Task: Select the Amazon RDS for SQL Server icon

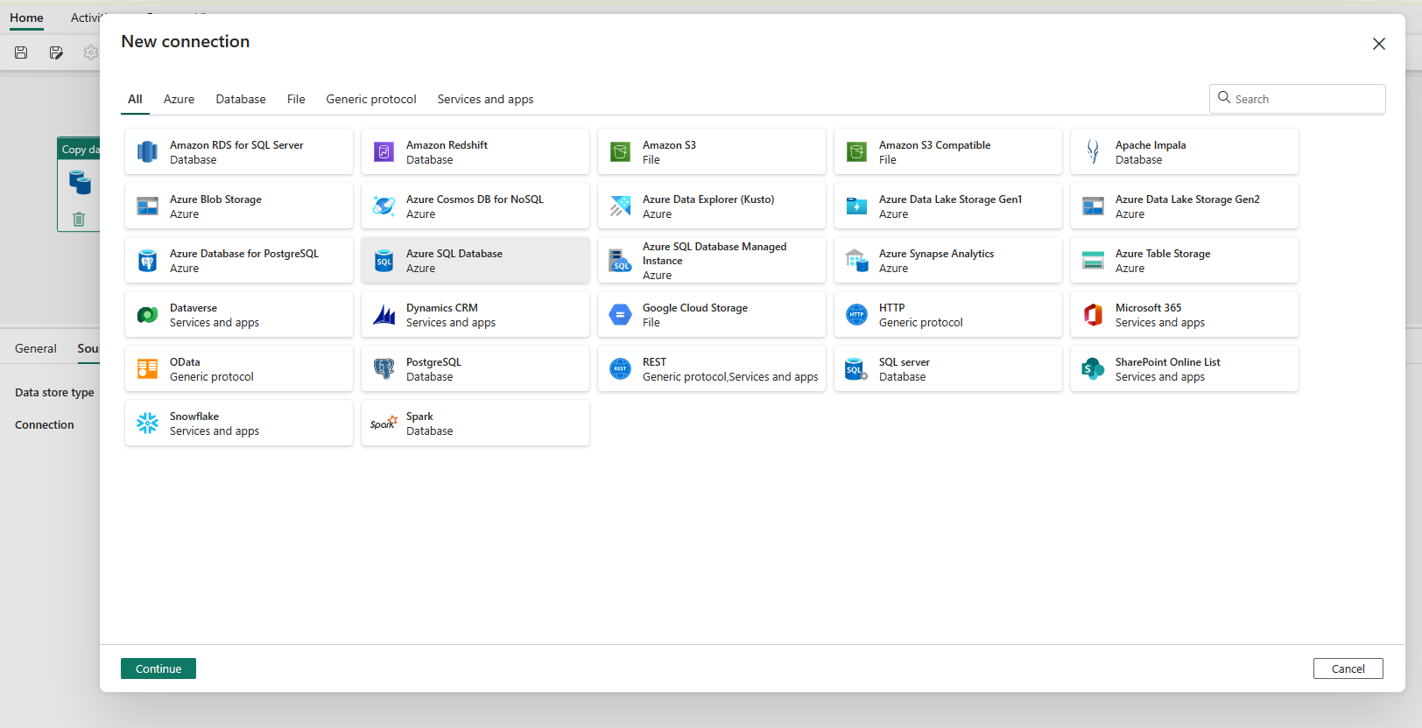Action: tap(147, 152)
